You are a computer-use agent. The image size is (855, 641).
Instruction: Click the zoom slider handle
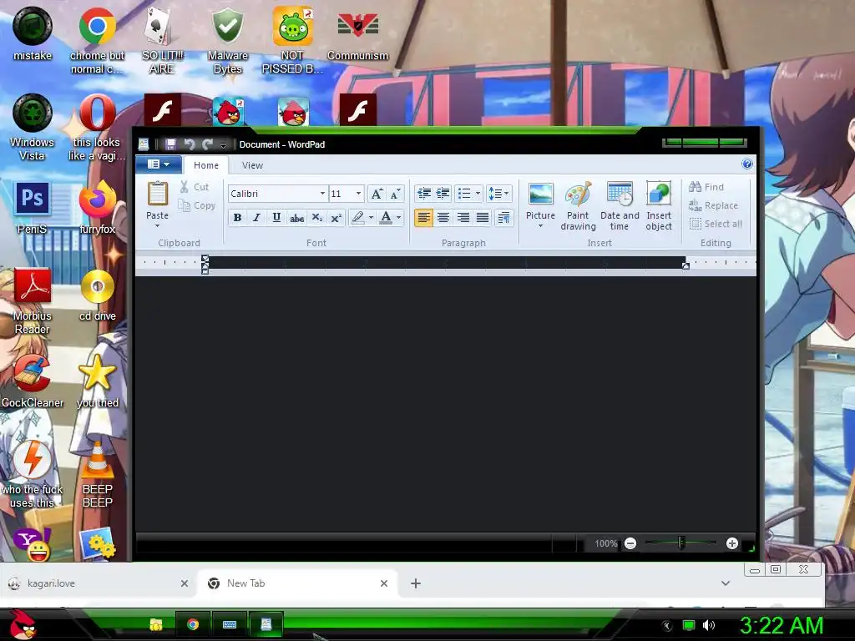point(681,543)
